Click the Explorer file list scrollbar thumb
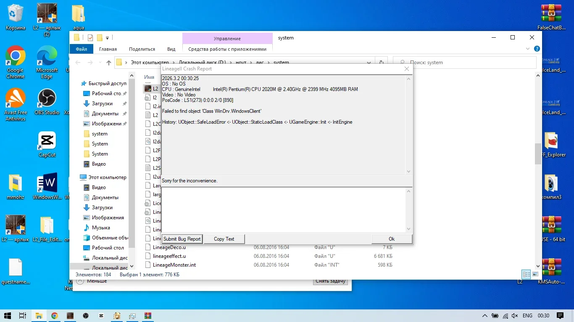574x322 pixels. [x=538, y=153]
